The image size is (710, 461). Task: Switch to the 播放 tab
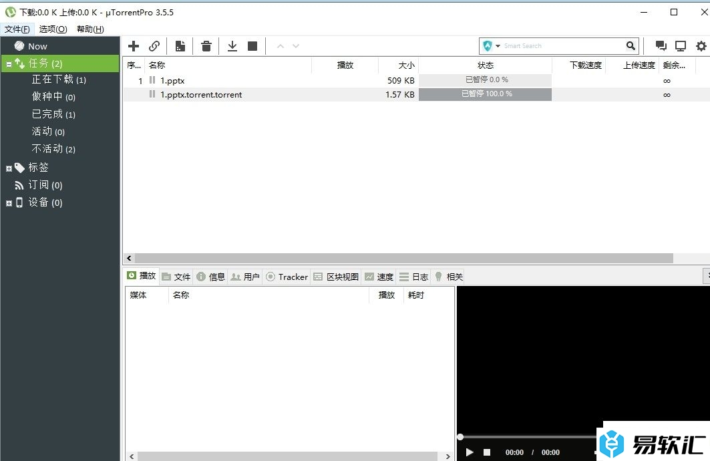point(142,276)
